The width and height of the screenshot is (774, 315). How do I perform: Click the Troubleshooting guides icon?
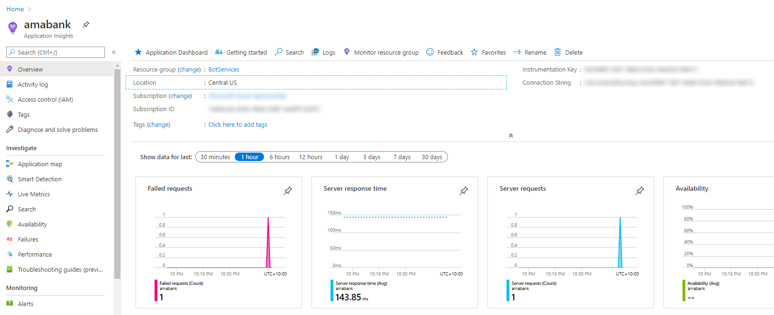pyautogui.click(x=9, y=269)
